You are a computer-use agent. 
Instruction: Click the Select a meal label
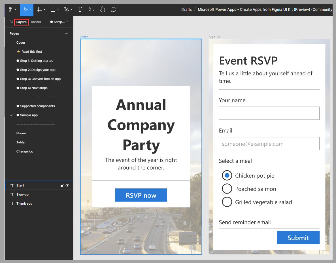tap(235, 161)
